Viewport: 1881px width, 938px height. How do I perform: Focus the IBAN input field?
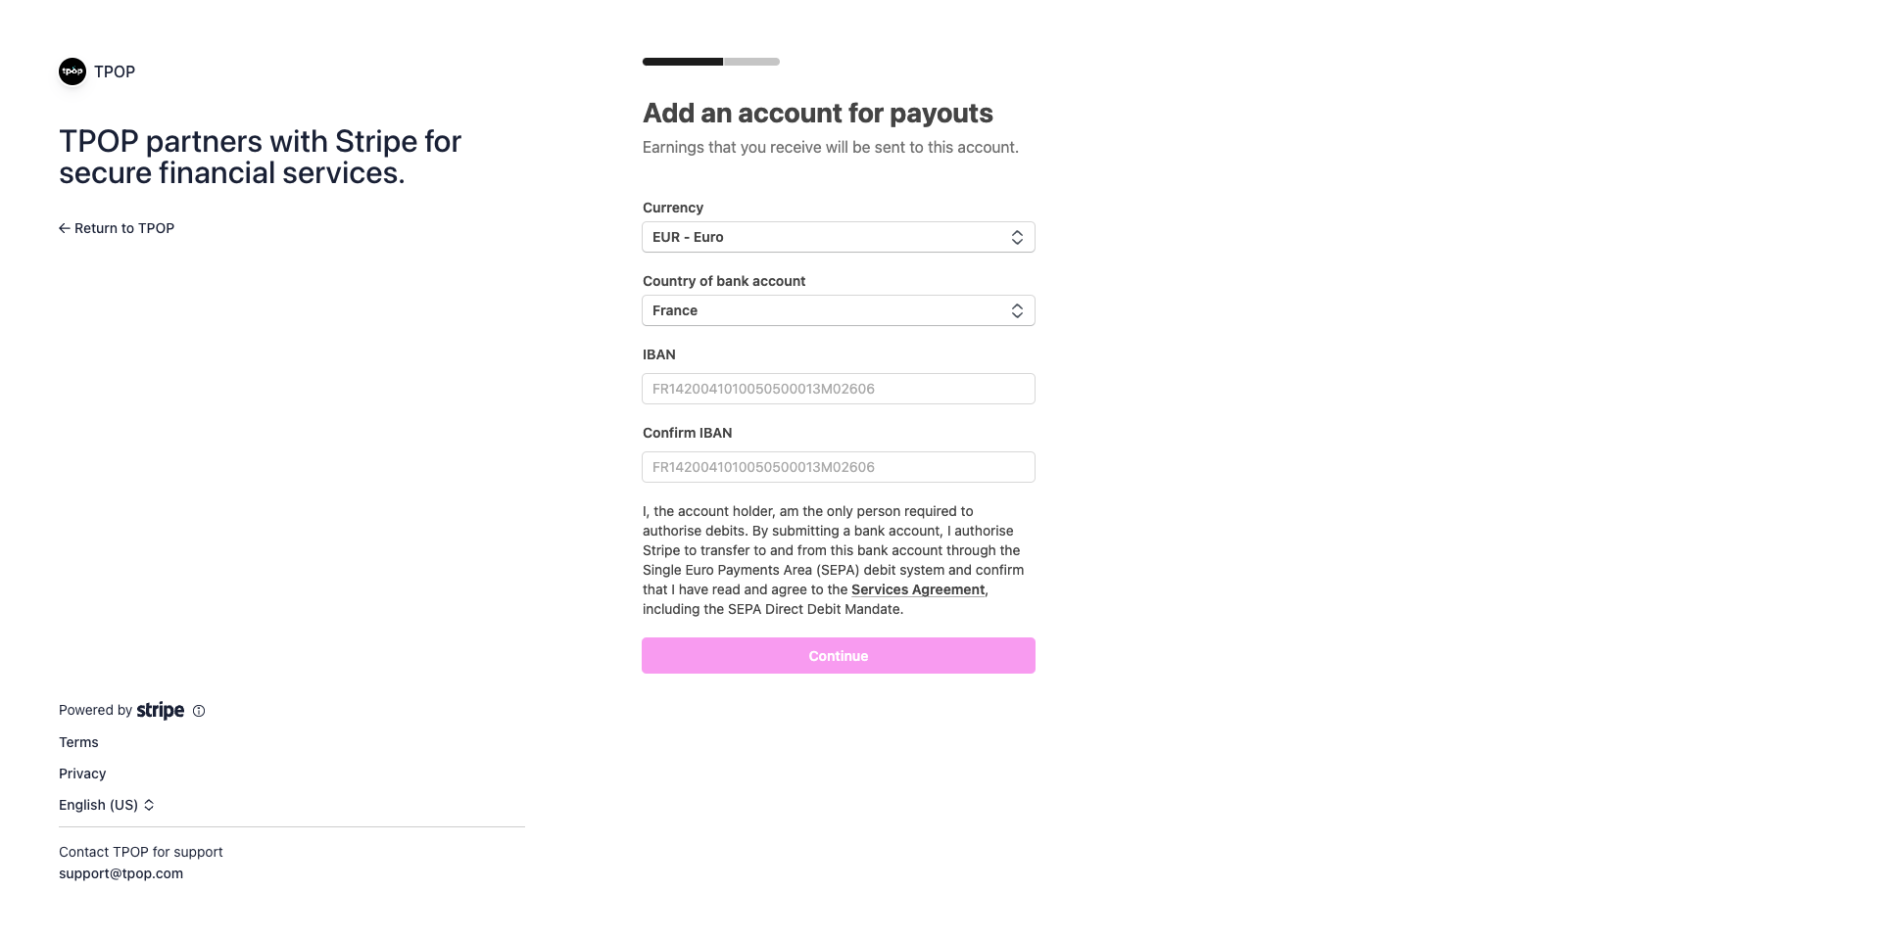[838, 389]
